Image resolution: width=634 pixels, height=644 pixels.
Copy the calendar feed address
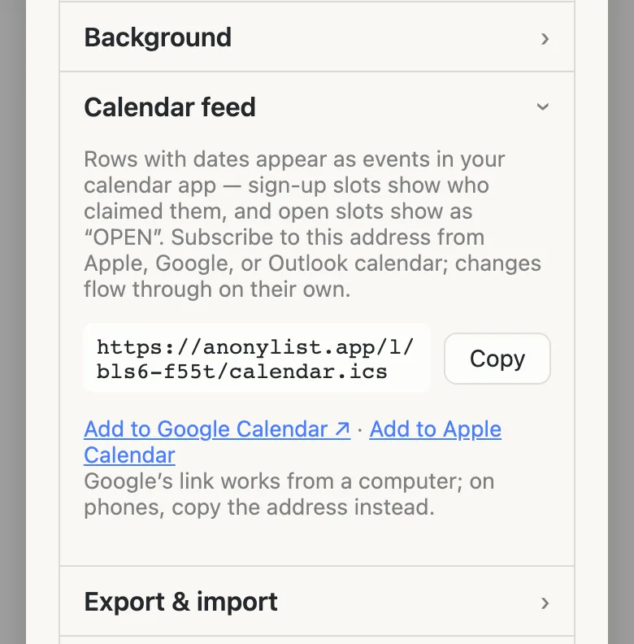497,359
